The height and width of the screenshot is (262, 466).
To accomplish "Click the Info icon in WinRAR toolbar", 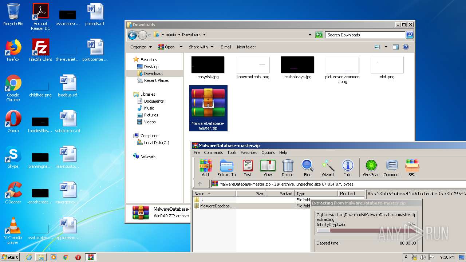I will pyautogui.click(x=348, y=168).
